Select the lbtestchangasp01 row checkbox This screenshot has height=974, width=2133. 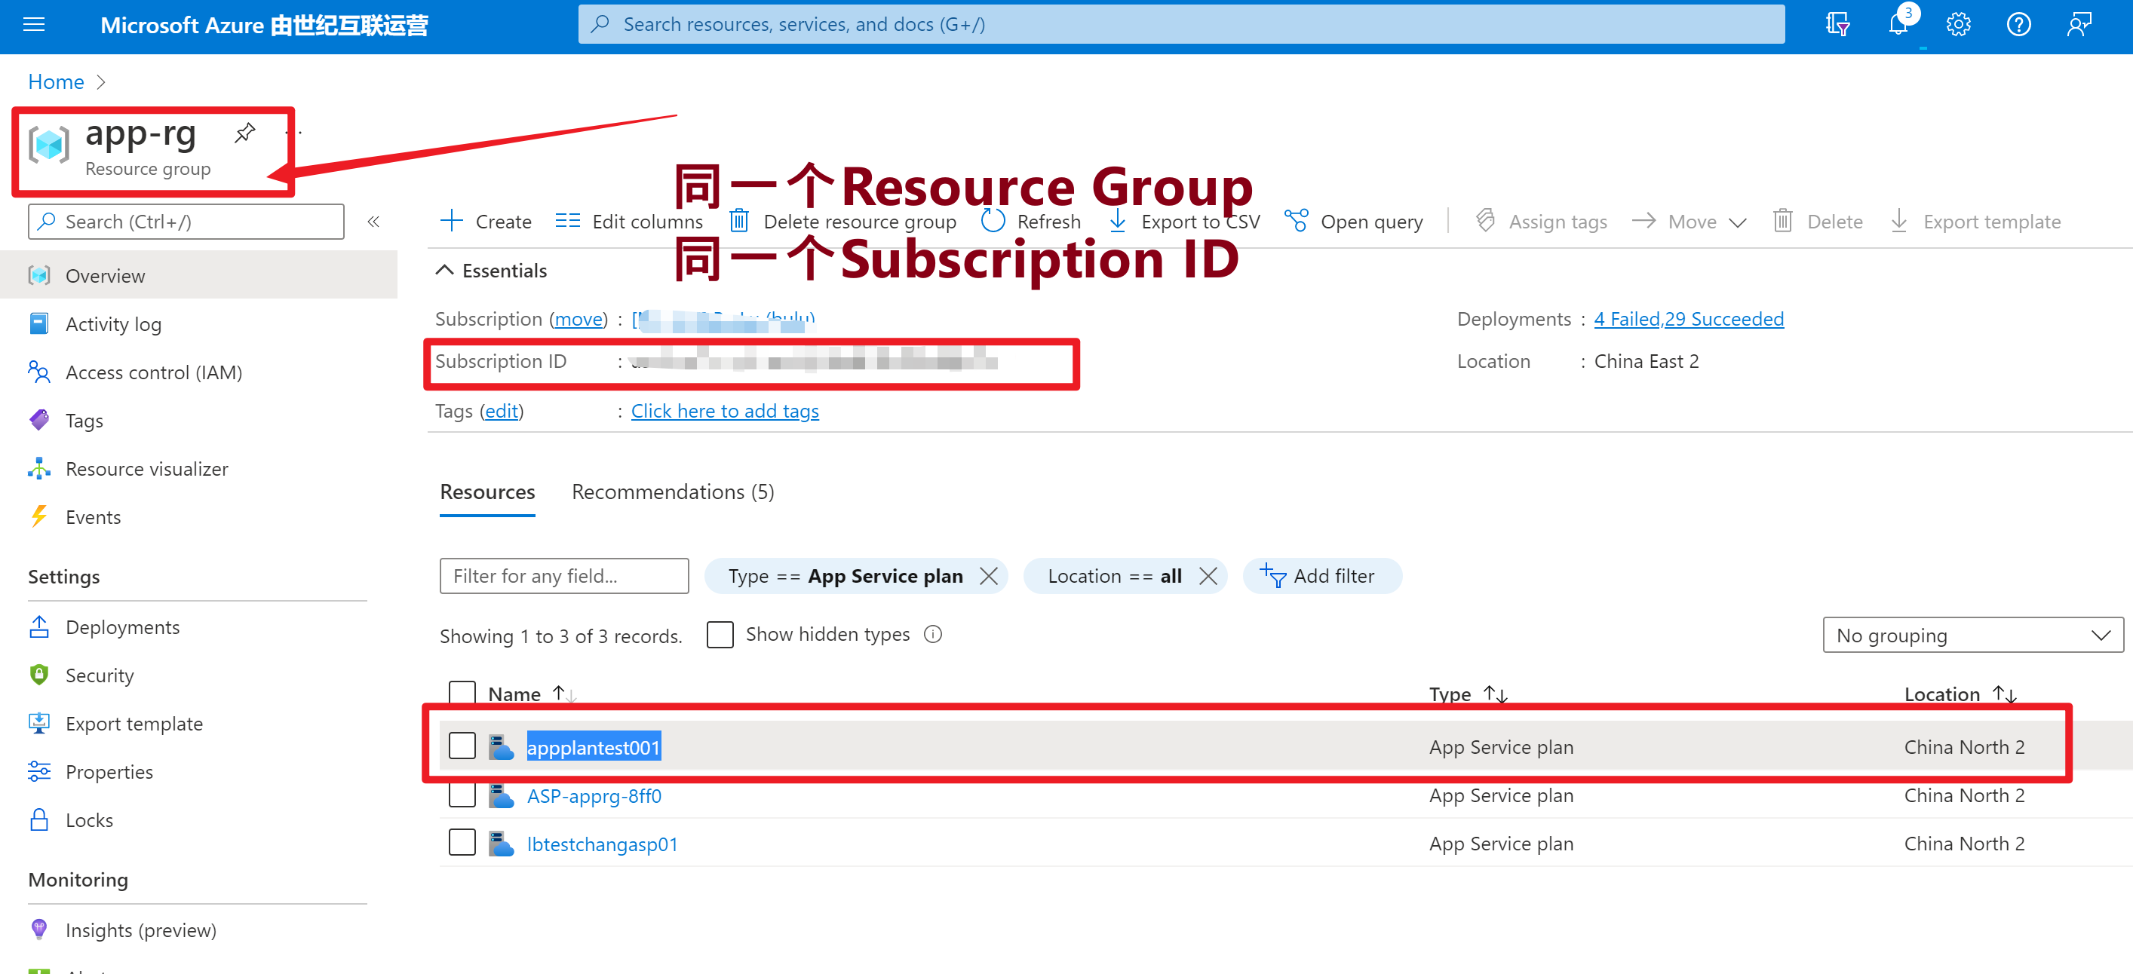coord(462,842)
